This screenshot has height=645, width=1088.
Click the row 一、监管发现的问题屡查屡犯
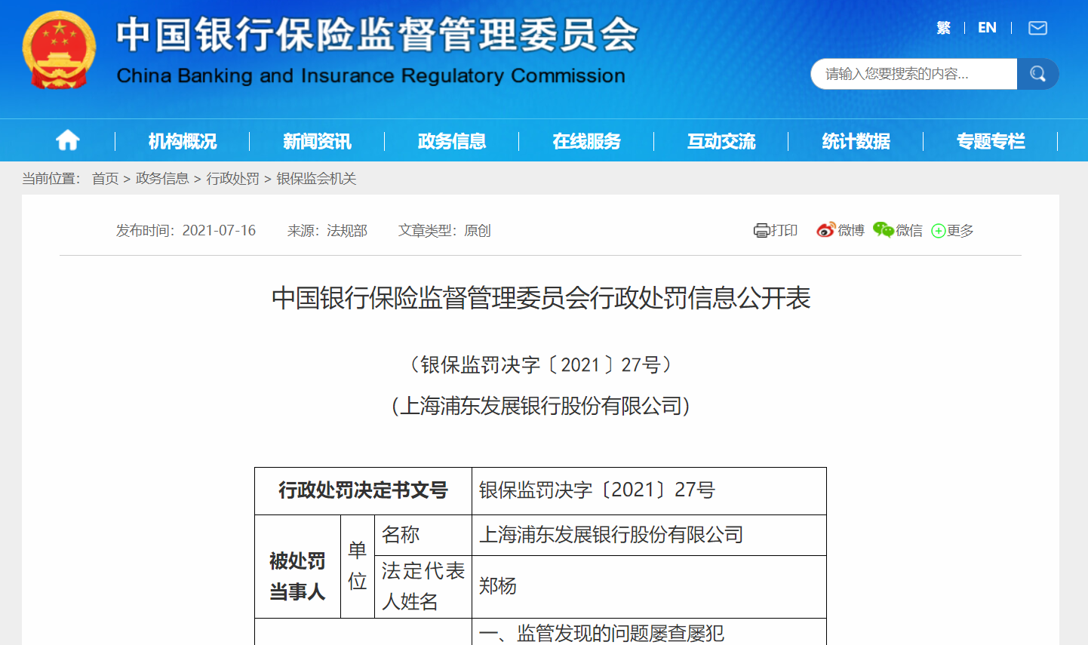[601, 634]
